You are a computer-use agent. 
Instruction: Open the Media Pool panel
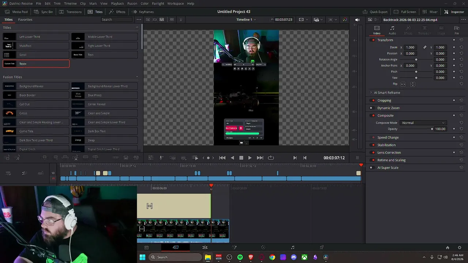16,12
